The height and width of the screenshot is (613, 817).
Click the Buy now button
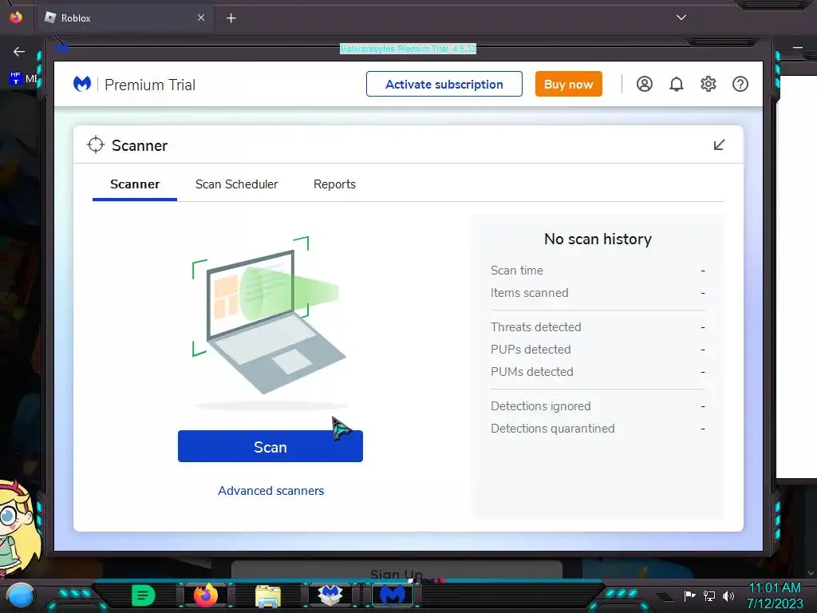tap(568, 84)
